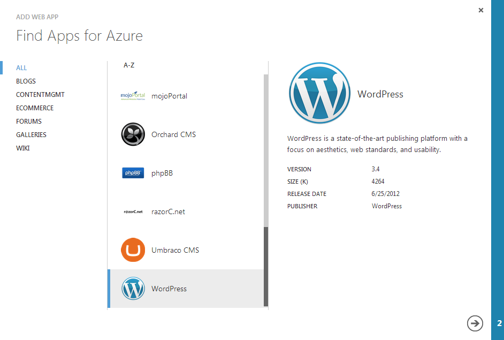This screenshot has width=504, height=340.
Task: Select the FORUMS category
Action: pyautogui.click(x=29, y=121)
